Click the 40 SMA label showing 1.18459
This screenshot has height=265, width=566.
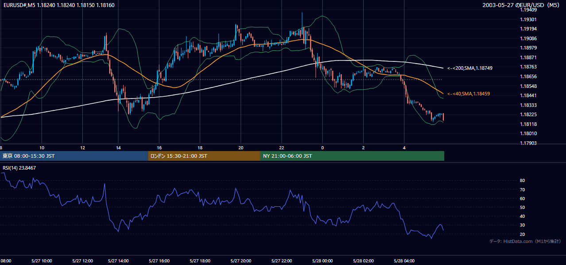[x=468, y=94]
